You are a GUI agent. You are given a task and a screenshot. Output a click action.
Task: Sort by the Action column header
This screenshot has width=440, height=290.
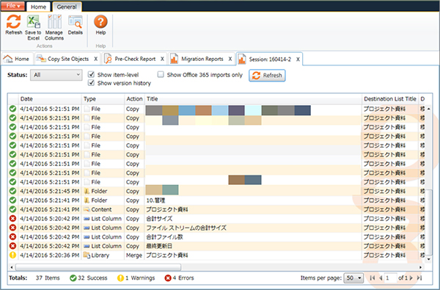tap(134, 99)
